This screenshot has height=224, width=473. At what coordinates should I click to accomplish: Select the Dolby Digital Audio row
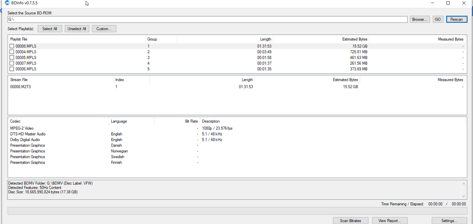[x=236, y=140]
